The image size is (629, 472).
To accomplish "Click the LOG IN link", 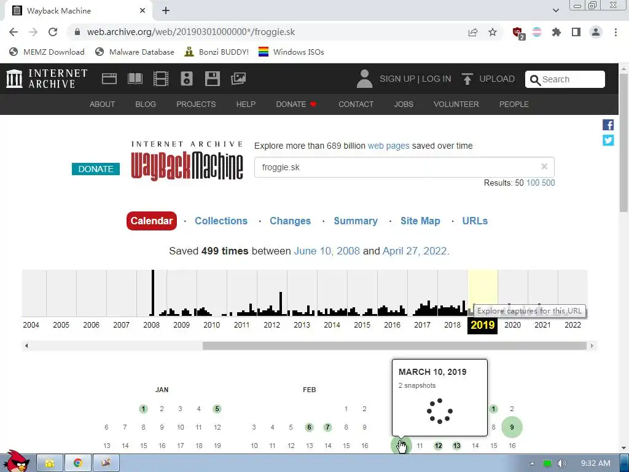I will point(437,79).
